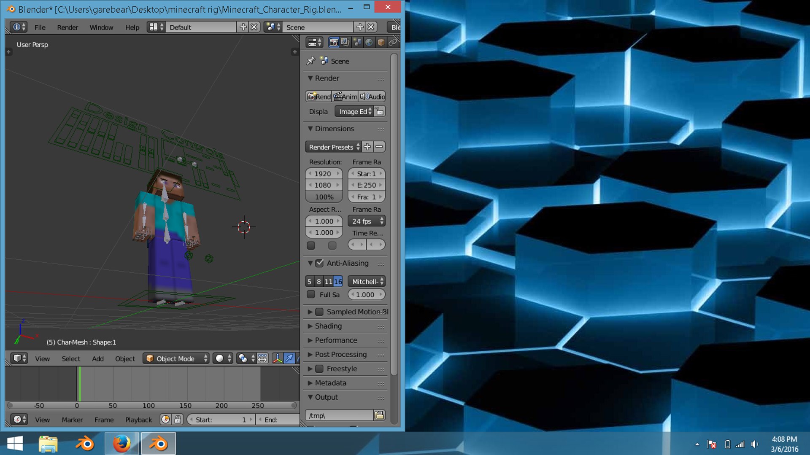This screenshot has width=810, height=455.
Task: Open the 3D View editor type selector
Action: click(x=19, y=358)
